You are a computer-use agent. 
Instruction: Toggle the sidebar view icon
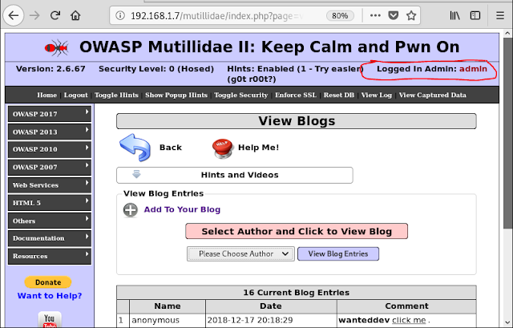click(x=475, y=15)
